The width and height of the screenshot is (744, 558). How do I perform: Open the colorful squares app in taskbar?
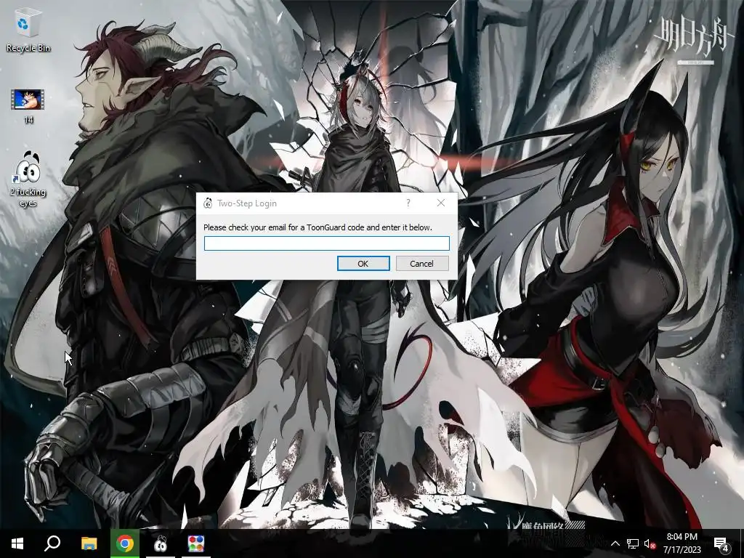196,543
